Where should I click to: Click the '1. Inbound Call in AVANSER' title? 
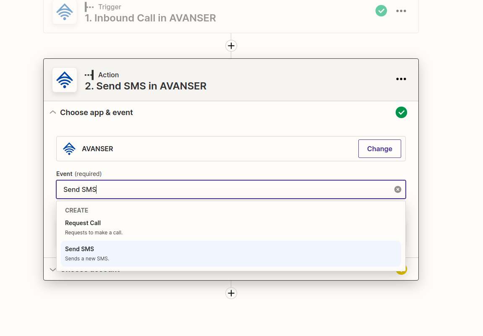(x=150, y=18)
